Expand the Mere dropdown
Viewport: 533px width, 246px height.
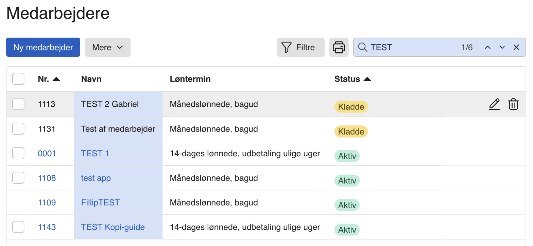pos(107,47)
